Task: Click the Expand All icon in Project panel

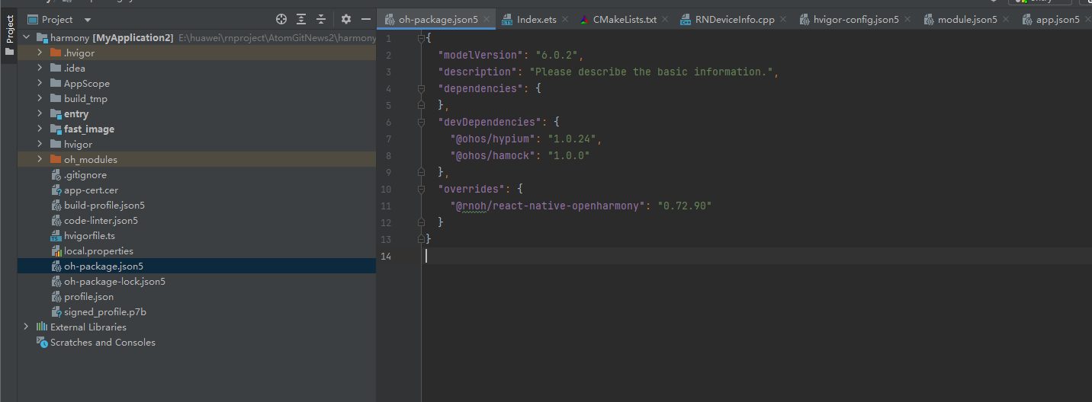Action: pyautogui.click(x=301, y=19)
